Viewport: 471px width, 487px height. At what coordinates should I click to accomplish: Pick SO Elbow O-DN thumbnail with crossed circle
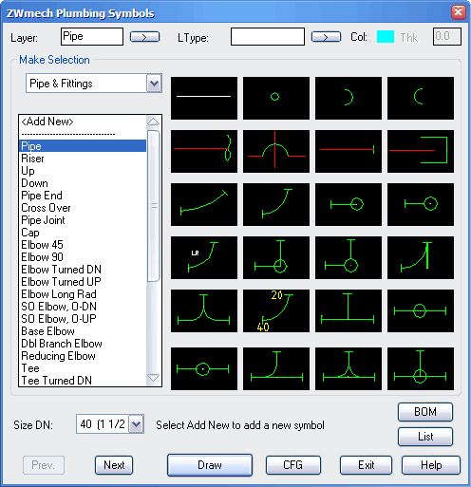point(276,257)
